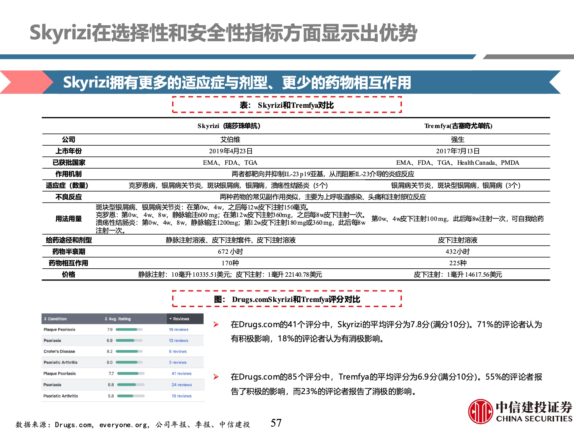Image resolution: width=574 pixels, height=430 pixels.
Task: Open the 3 reviews link for Psoriatic Arthritis
Action: (x=178, y=362)
